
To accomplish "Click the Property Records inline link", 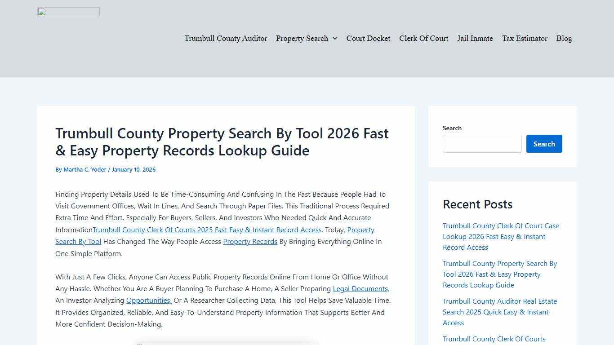I will coord(250,242).
